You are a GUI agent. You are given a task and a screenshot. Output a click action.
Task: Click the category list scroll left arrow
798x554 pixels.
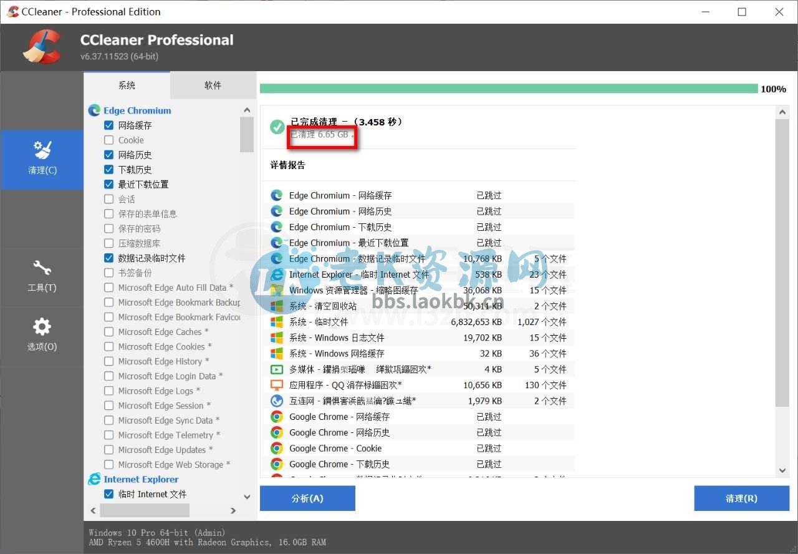94,510
